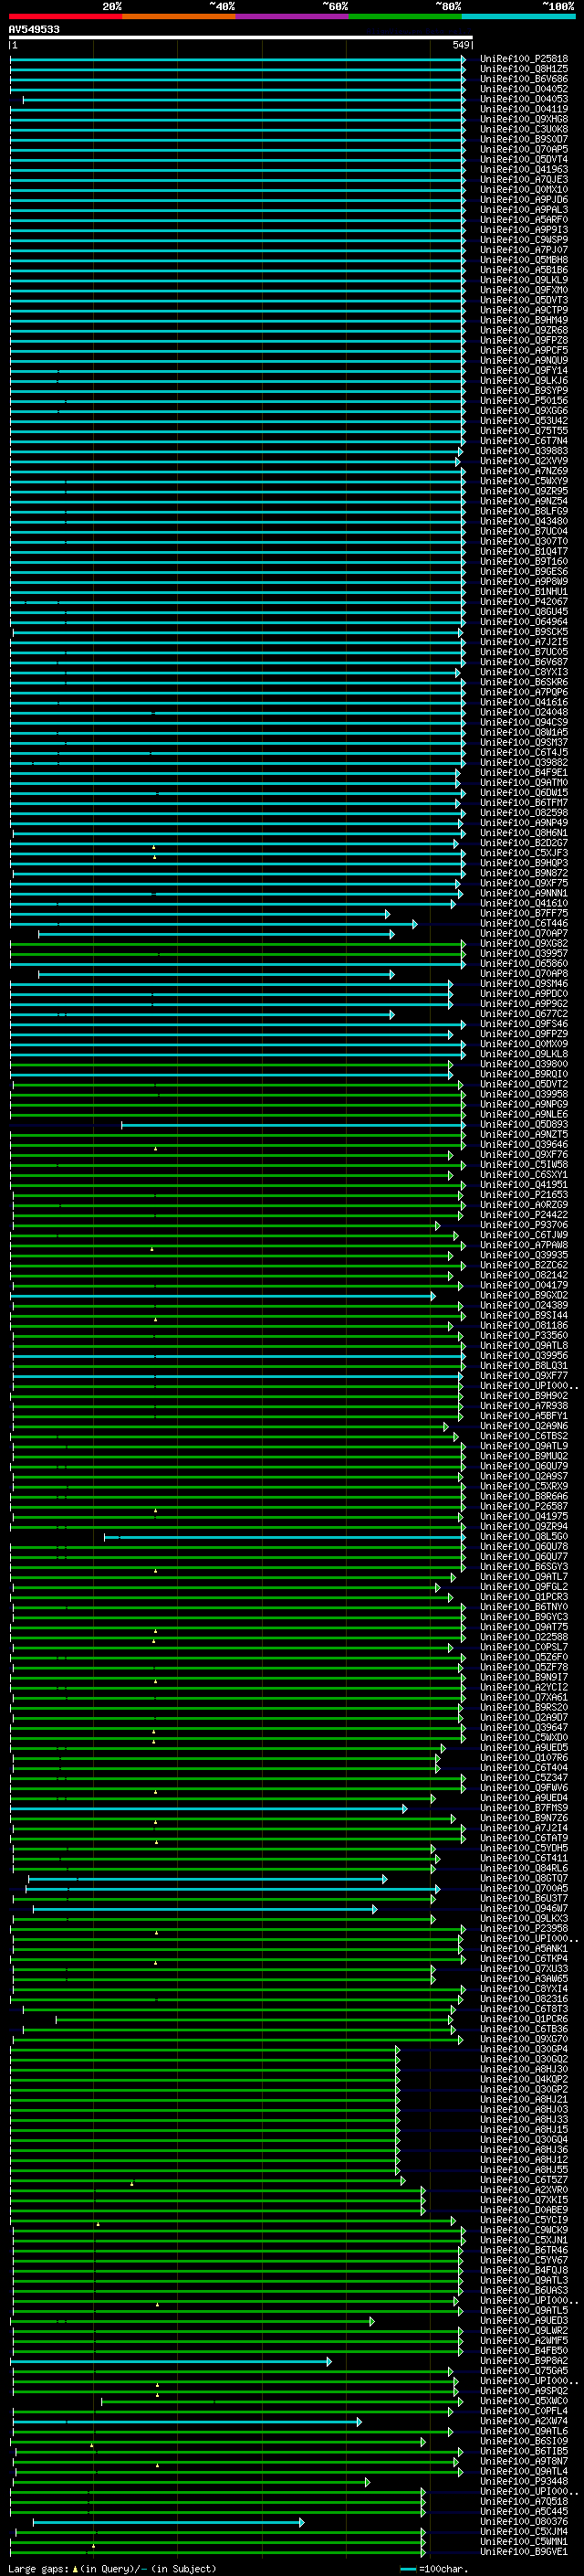The height and width of the screenshot is (2576, 584).
Task: Click the UniRef100_P33560 label
Action: click(524, 1335)
